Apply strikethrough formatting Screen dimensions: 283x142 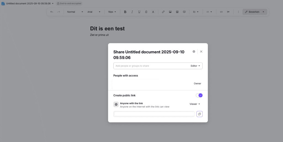point(146,12)
